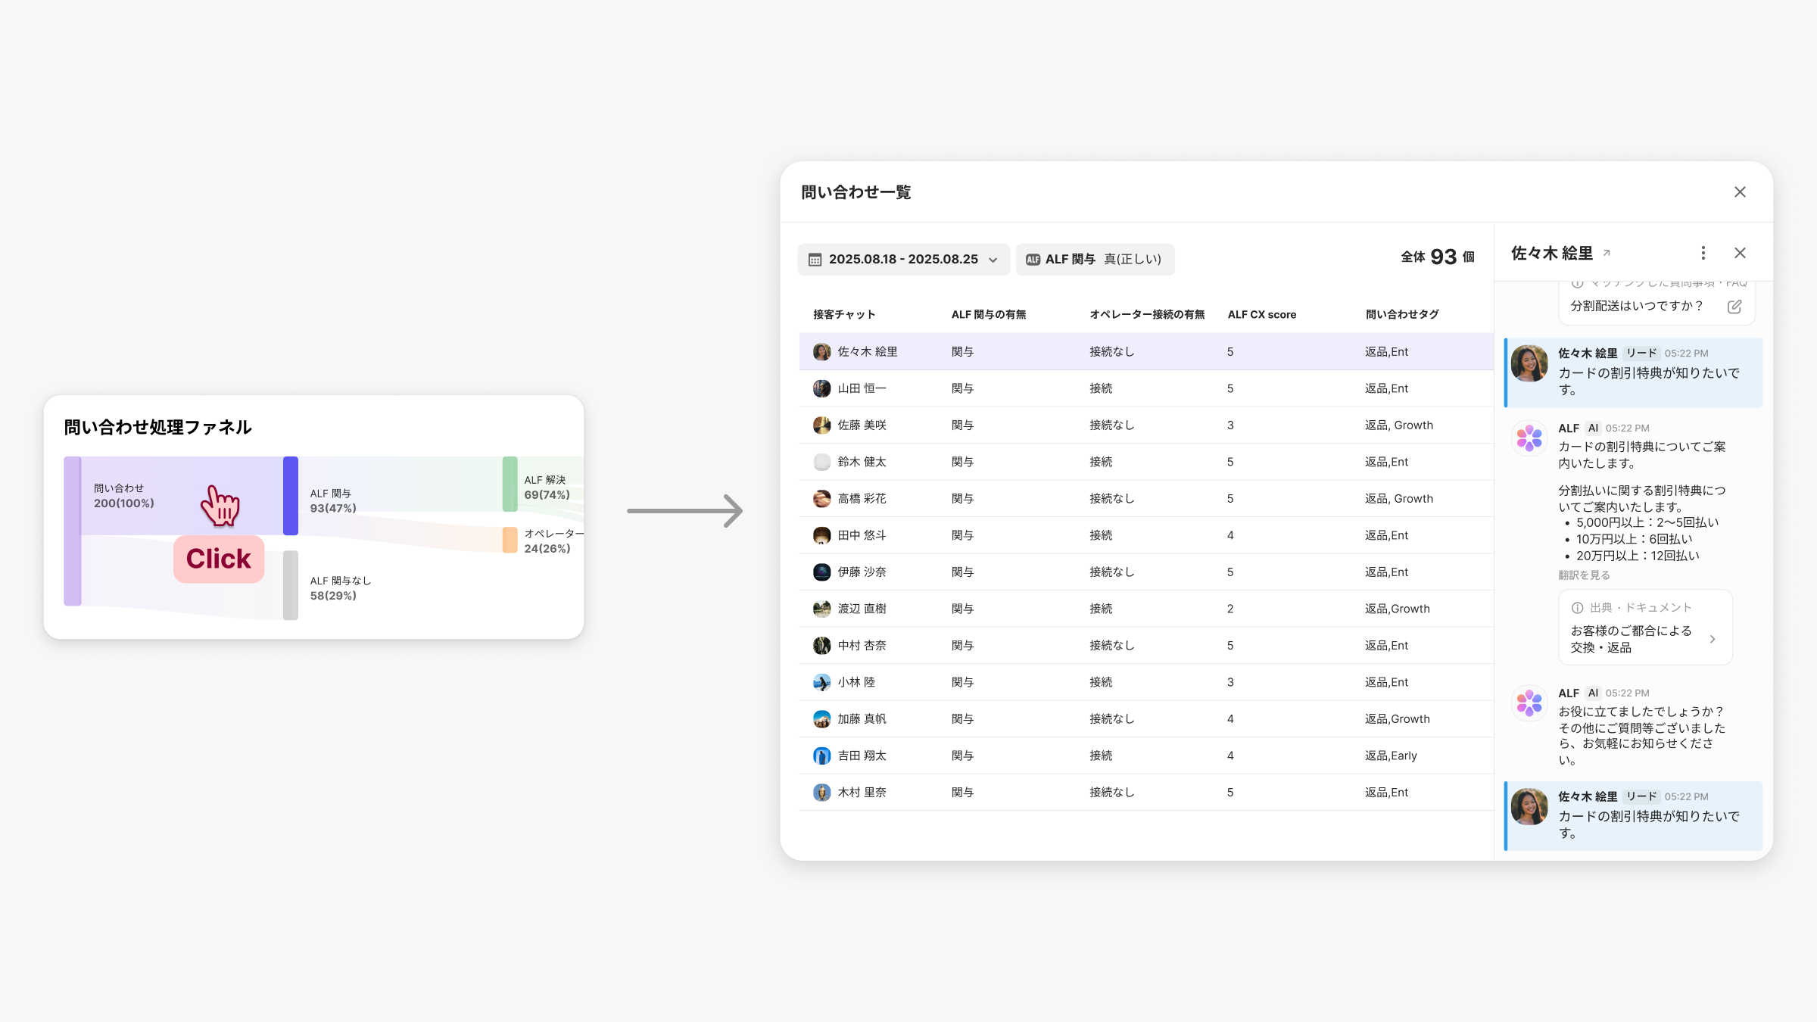Click the ALF CX score column header

(1261, 315)
